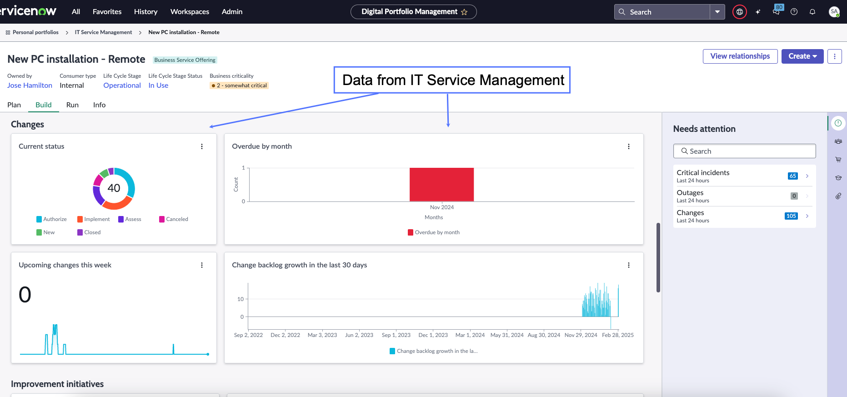This screenshot has height=397, width=847.
Task: Toggle Change backlog growth legend swatch
Action: pos(392,351)
